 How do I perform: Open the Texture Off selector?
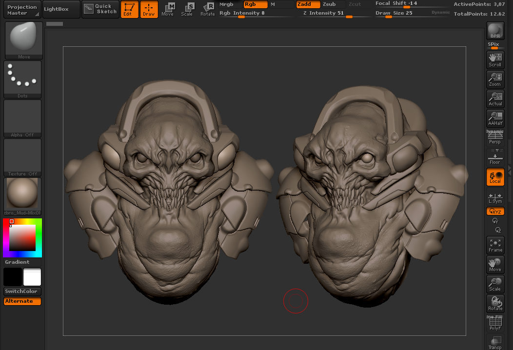pos(22,157)
